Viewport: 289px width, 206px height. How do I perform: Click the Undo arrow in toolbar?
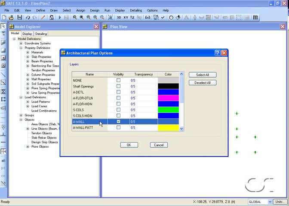tap(27, 18)
